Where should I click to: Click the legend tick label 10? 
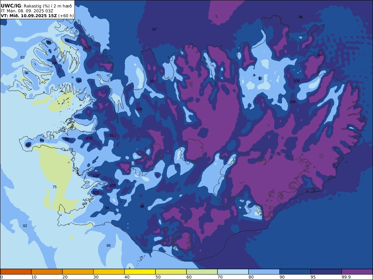(x=34, y=277)
